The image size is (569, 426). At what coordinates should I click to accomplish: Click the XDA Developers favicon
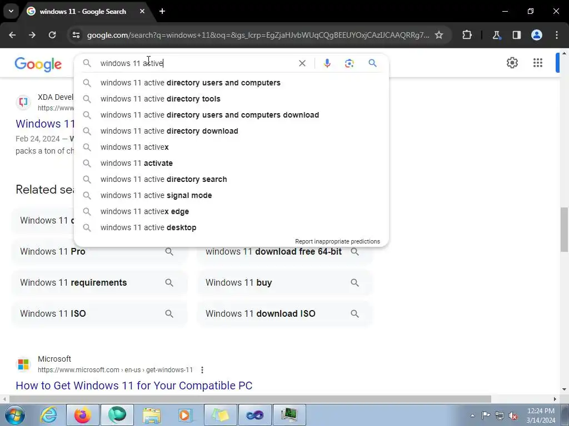[x=23, y=102]
